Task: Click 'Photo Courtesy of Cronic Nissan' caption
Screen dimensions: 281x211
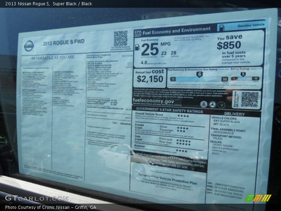Action: tap(37, 207)
